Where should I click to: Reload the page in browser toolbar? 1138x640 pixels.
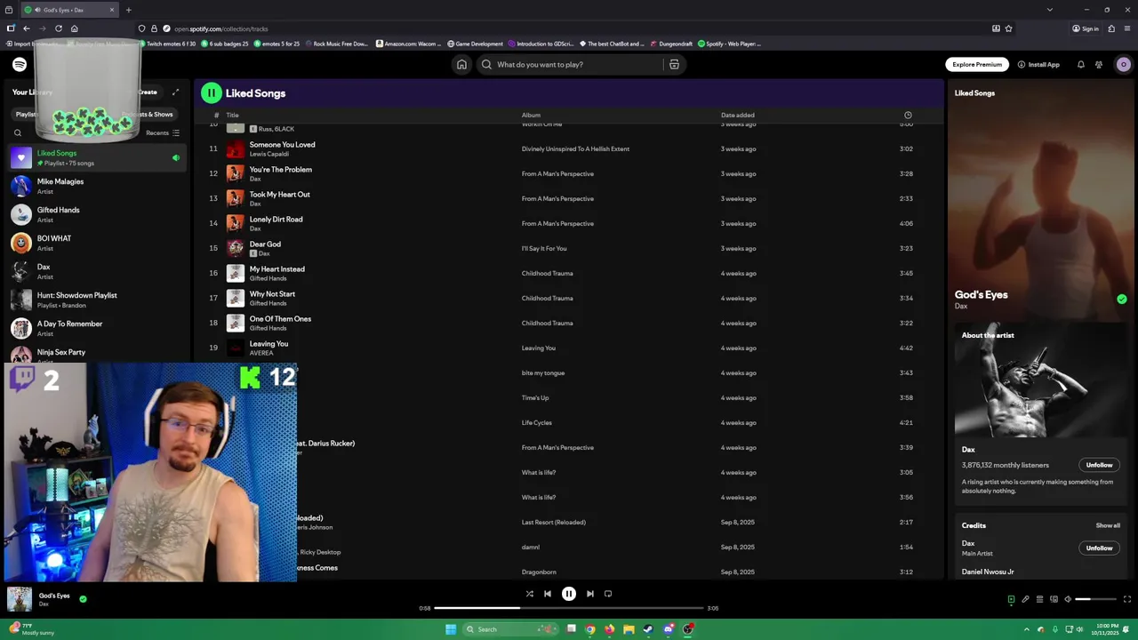[x=59, y=28]
